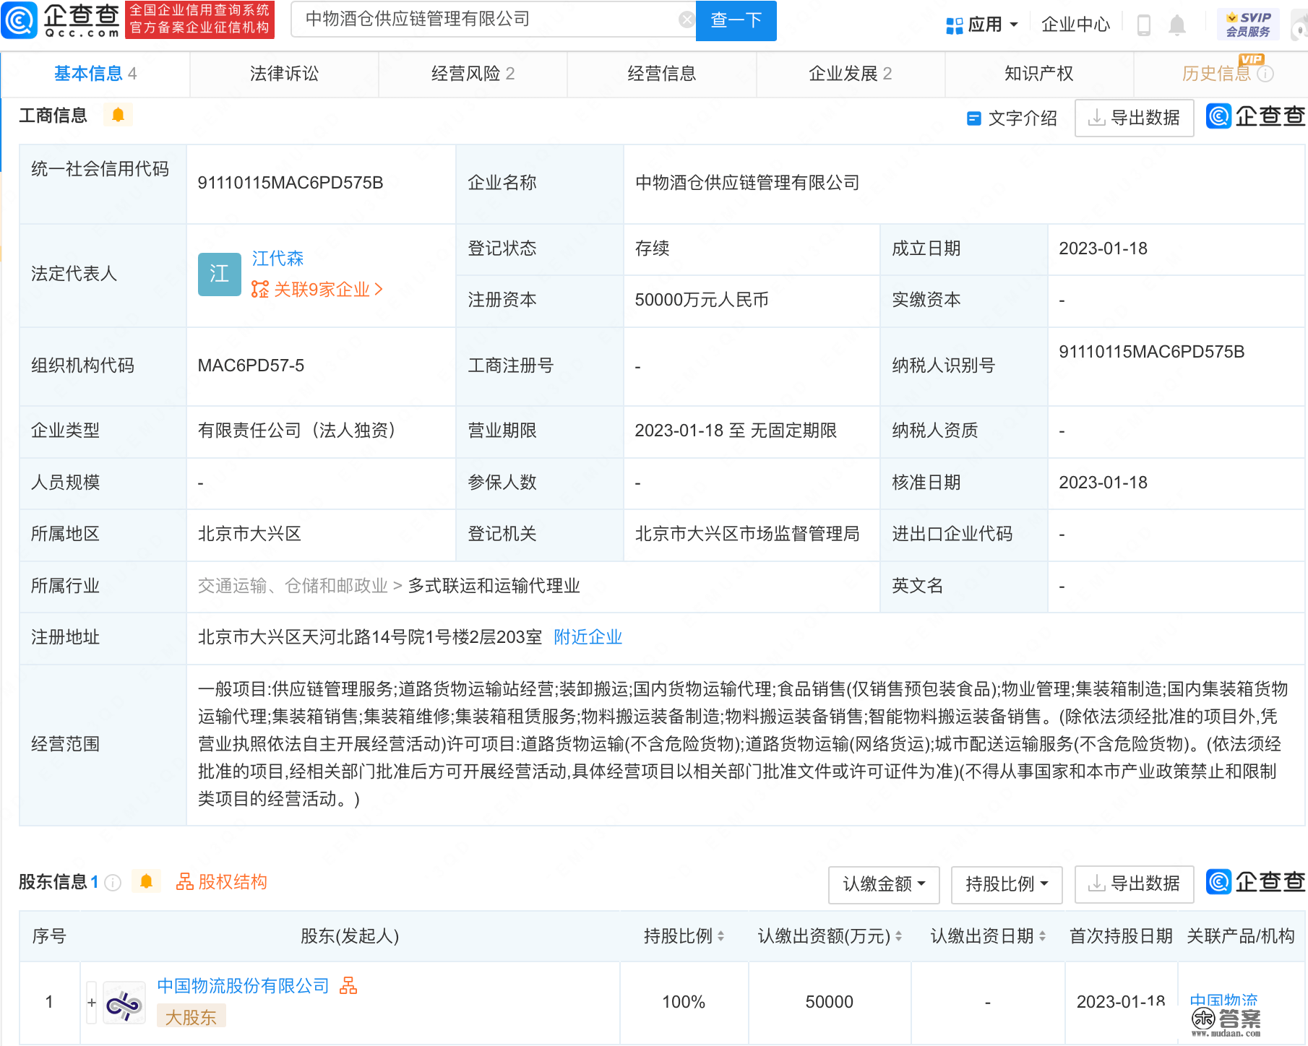Click the 中国物流 company logo thumbnail
The image size is (1308, 1046).
tap(124, 1003)
